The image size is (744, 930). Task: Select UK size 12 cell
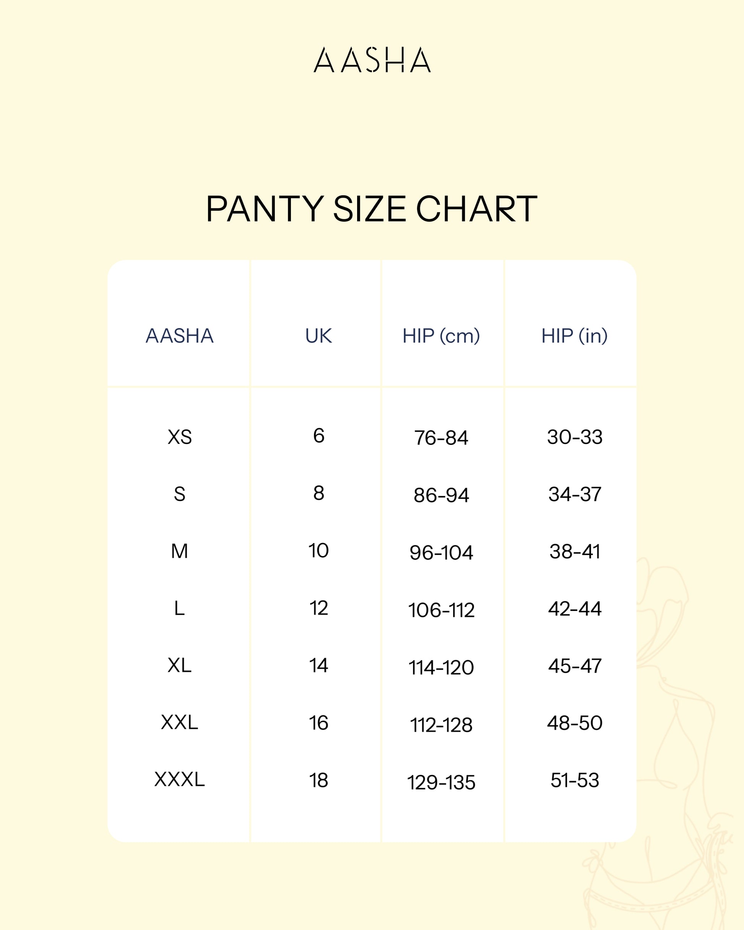click(318, 608)
